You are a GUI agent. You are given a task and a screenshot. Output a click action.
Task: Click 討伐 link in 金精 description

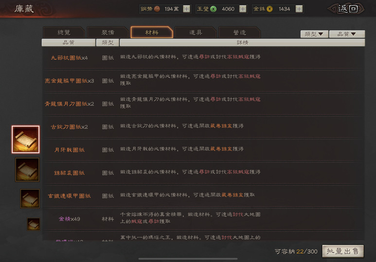(238, 214)
